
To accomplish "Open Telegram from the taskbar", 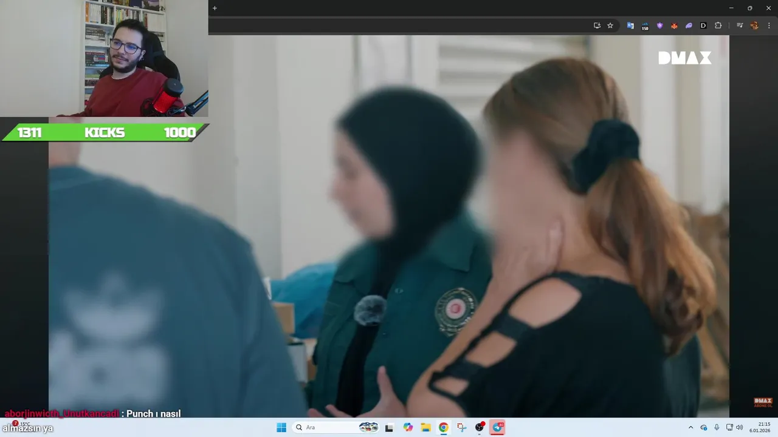I will [498, 427].
